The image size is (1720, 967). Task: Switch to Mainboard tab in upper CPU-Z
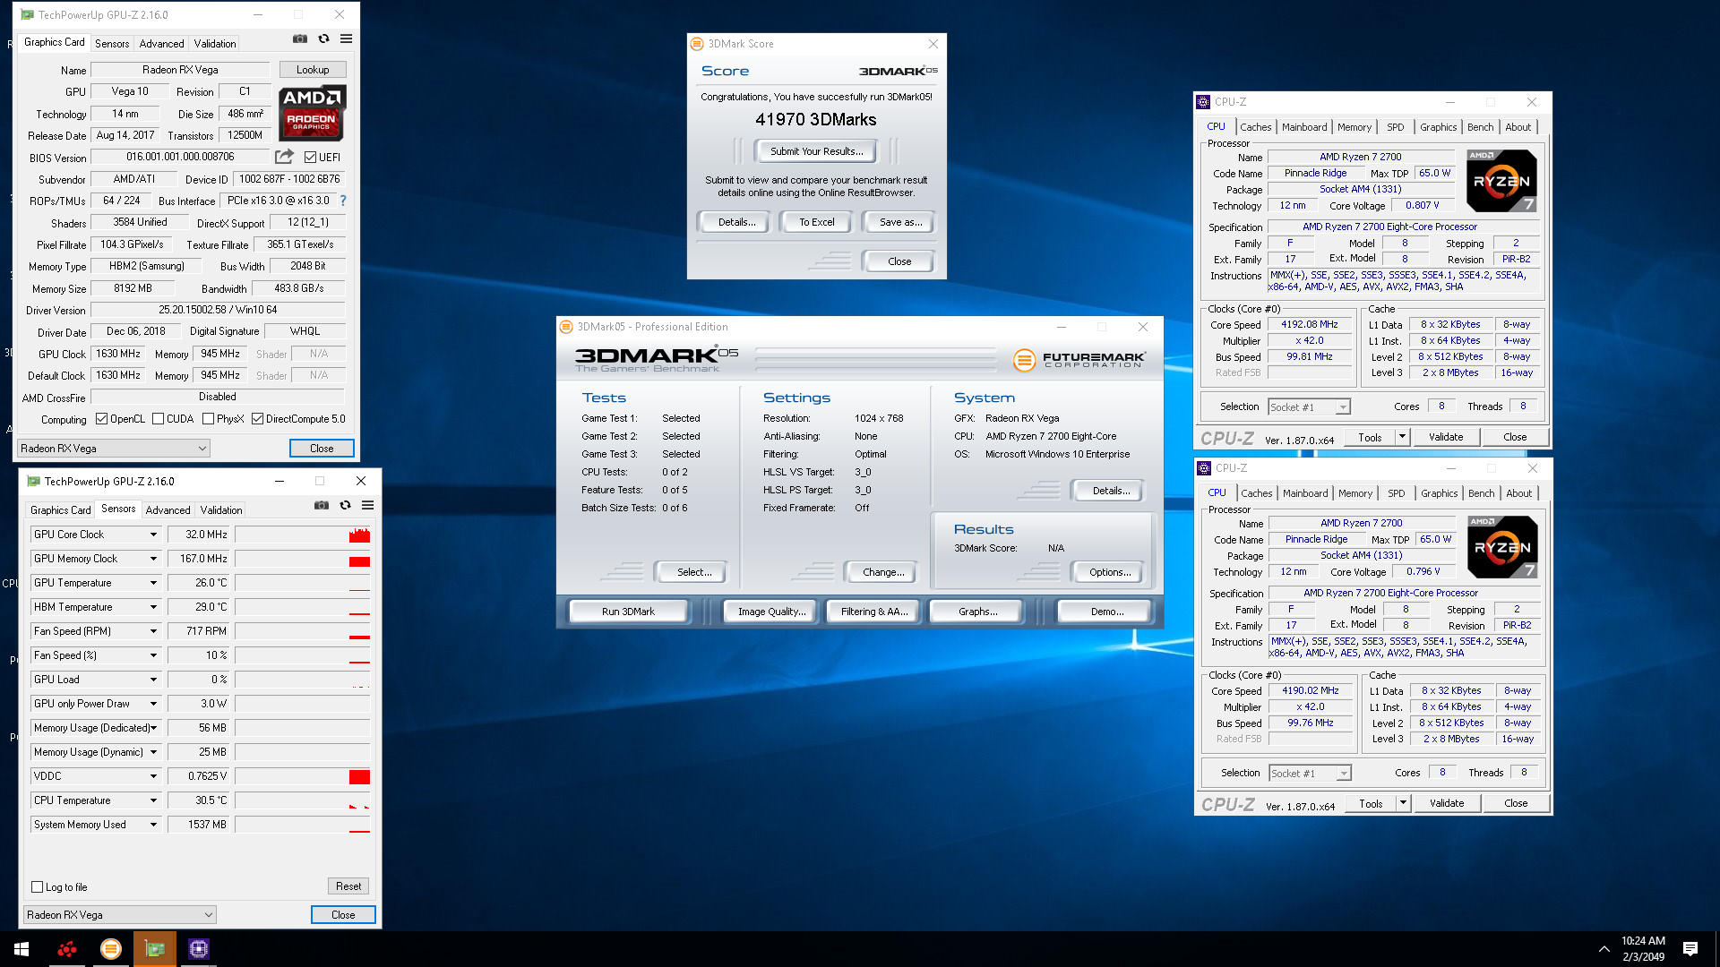click(x=1304, y=127)
